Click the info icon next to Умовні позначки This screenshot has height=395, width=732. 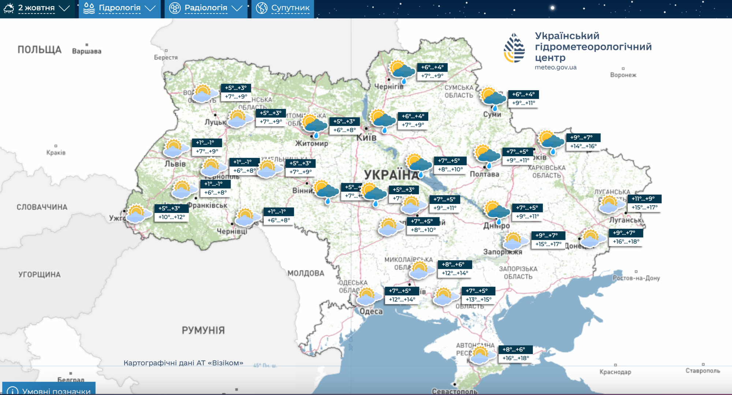click(x=14, y=390)
